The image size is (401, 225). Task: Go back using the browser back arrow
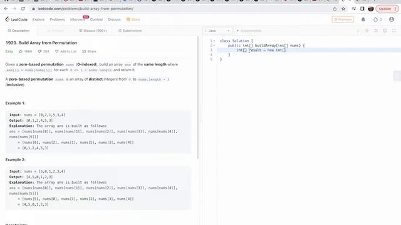(6, 9)
